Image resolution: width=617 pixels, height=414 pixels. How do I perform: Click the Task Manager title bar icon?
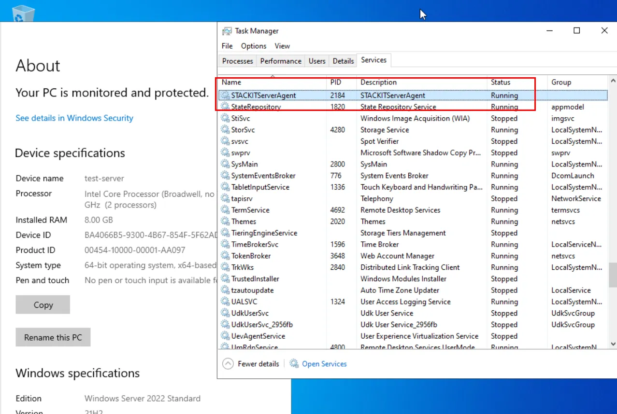coord(227,30)
